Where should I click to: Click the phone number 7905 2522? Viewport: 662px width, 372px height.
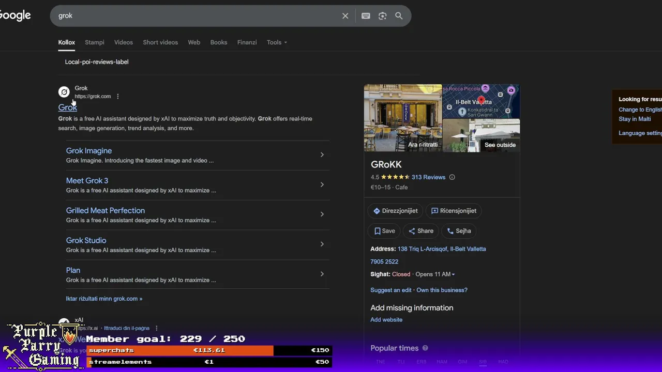pos(384,262)
